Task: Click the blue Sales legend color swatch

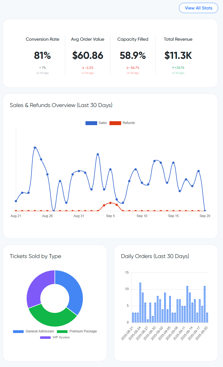Action: point(91,123)
